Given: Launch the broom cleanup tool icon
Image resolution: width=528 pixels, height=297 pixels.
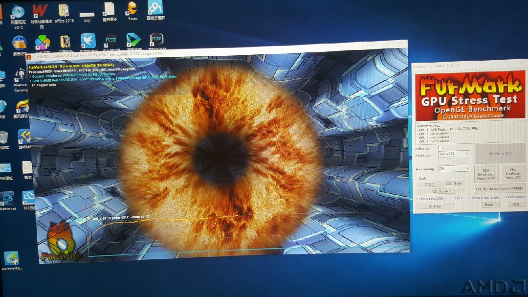Looking at the screenshot, I should tap(19, 46).
